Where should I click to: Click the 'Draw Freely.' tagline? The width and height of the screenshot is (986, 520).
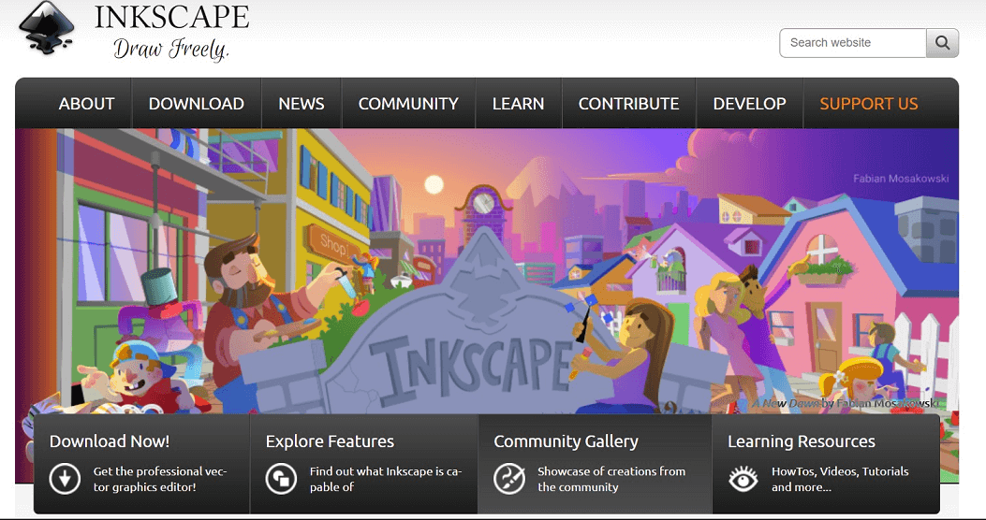[x=171, y=49]
